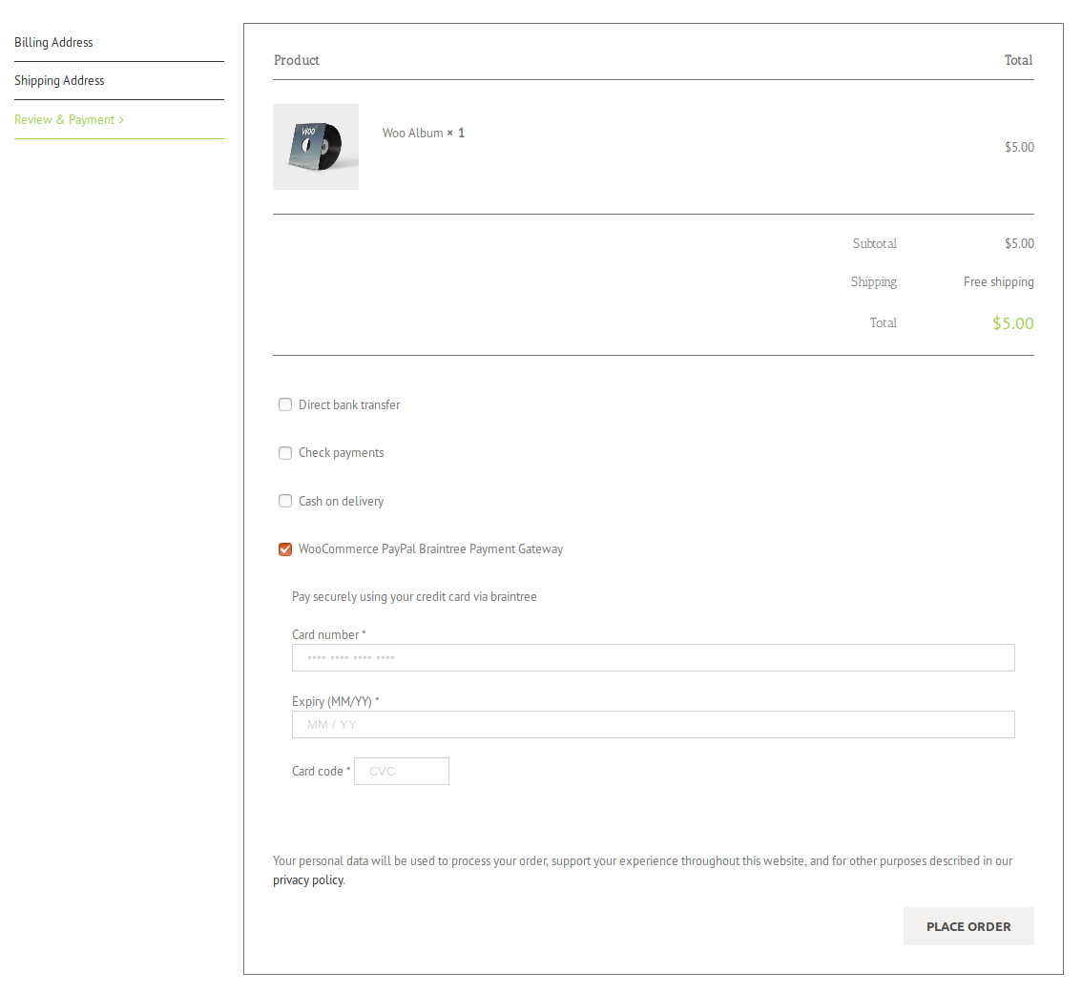Select the Review & Payment step
This screenshot has width=1082, height=993.
(65, 120)
